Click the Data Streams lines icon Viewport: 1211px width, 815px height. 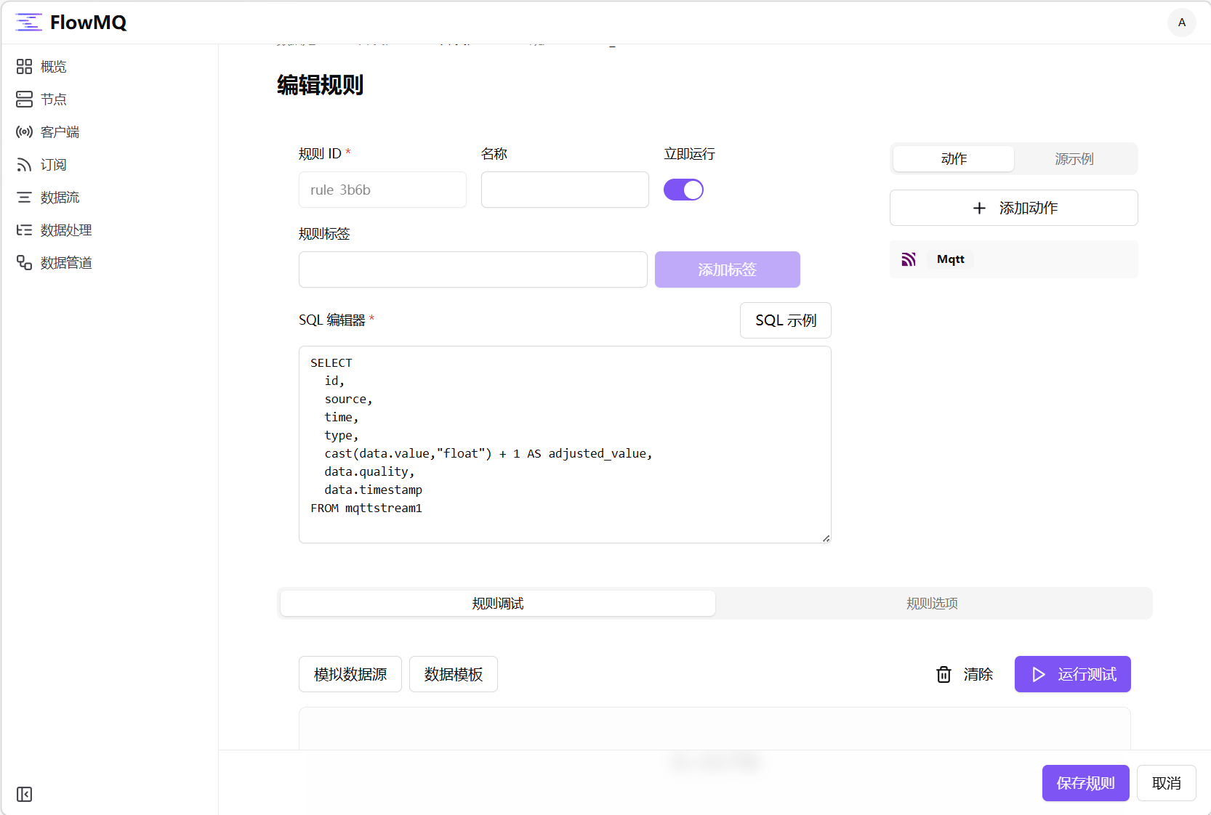[x=24, y=198]
